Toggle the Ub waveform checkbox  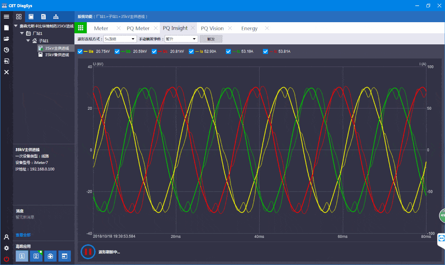[117, 51]
